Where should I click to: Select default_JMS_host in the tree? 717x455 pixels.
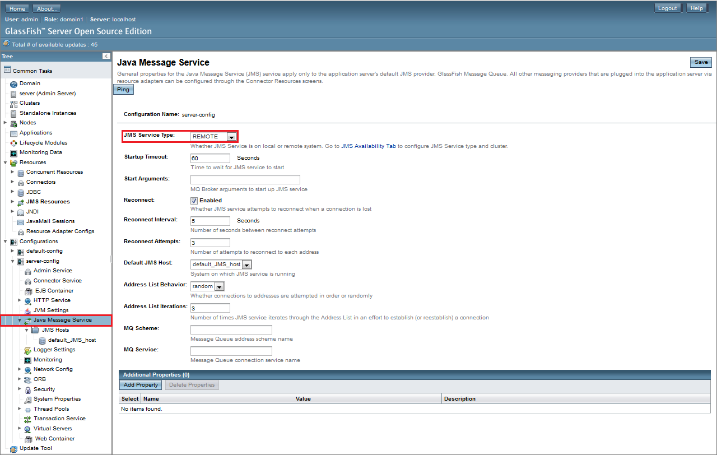tap(72, 340)
